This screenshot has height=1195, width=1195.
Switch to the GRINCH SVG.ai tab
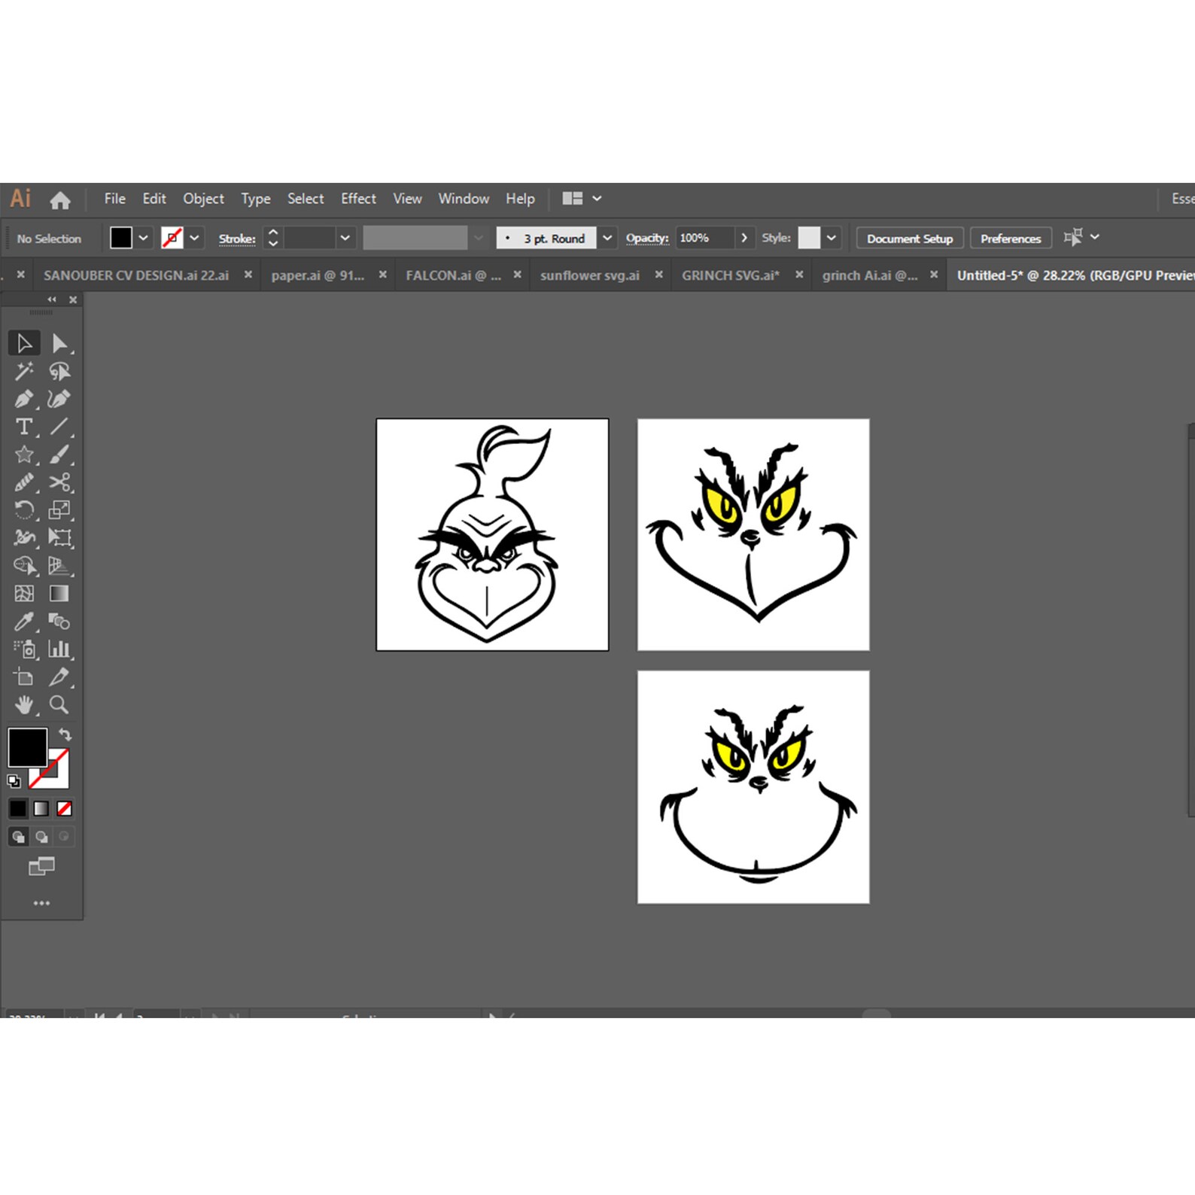731,275
